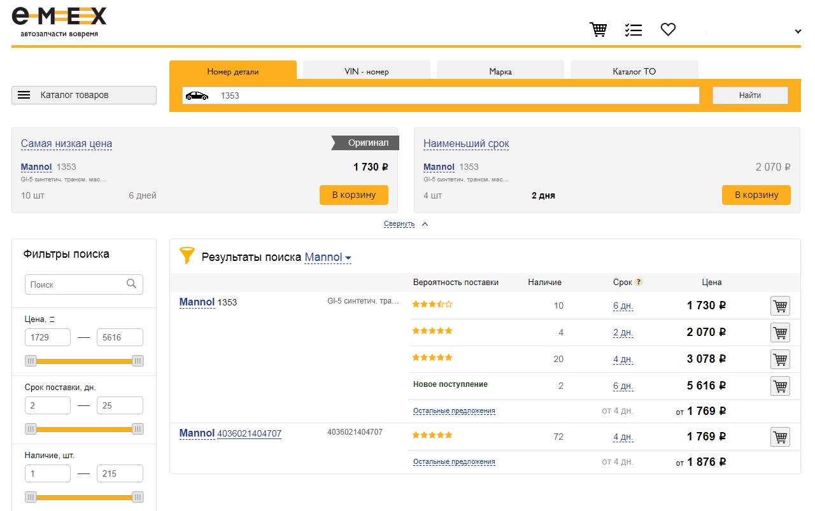Click the car icon in search bar
815x511 pixels.
point(197,95)
